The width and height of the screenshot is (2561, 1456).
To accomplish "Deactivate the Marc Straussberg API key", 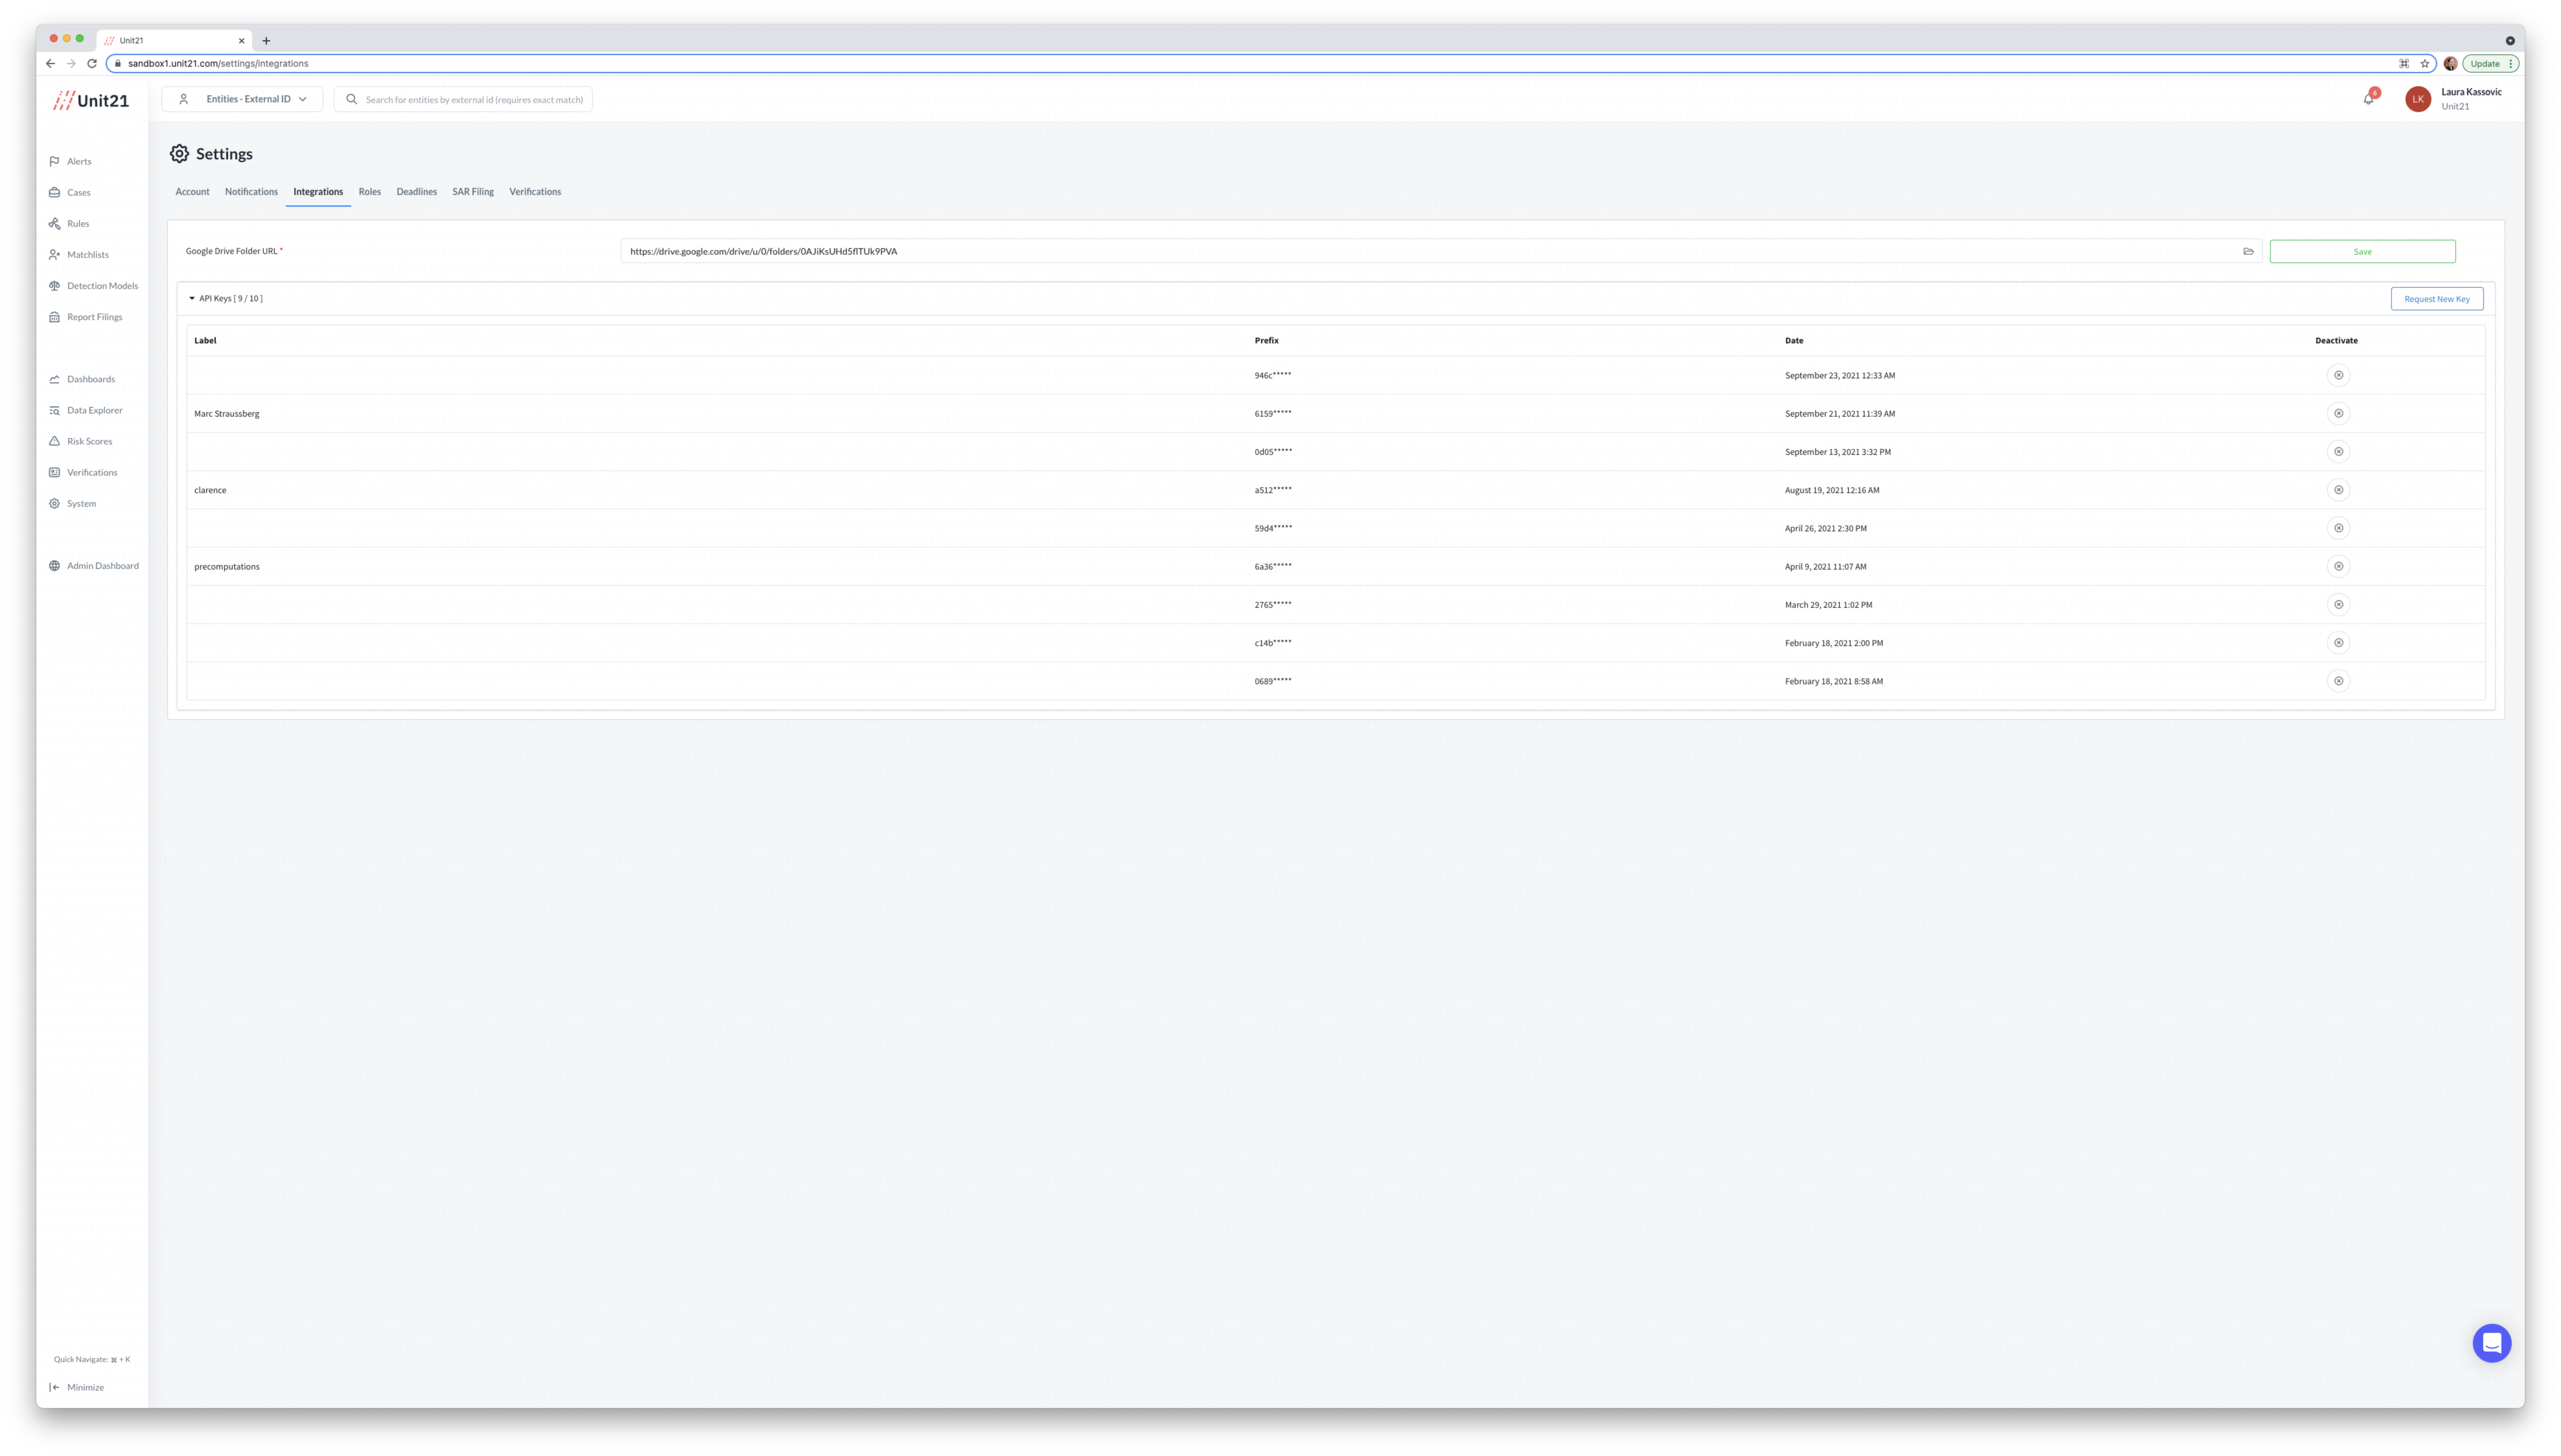I will point(2338,413).
